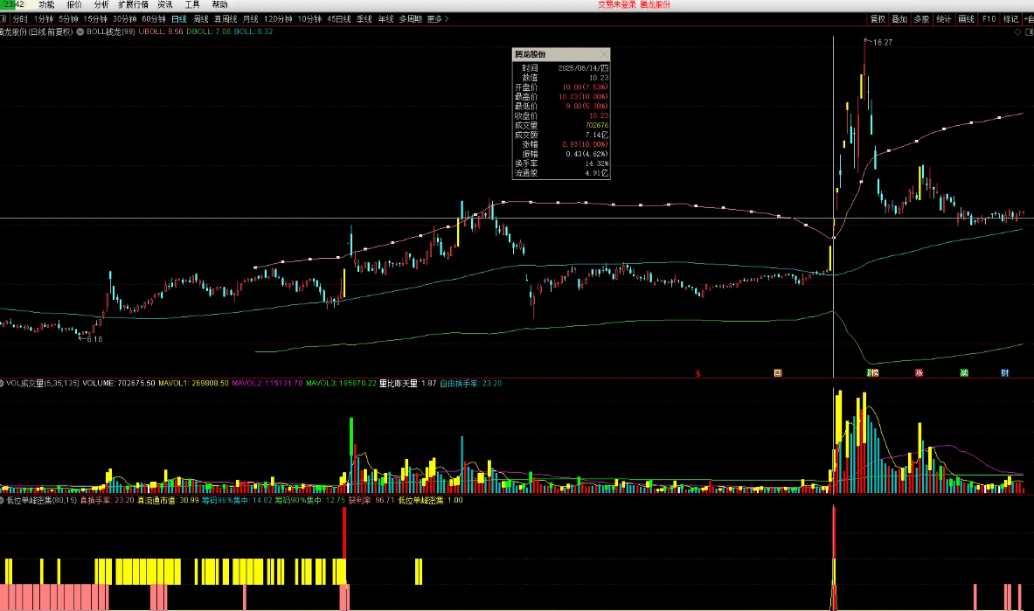Close the 腾龙股份 data popup window
1034x611 pixels.
pyautogui.click(x=605, y=54)
